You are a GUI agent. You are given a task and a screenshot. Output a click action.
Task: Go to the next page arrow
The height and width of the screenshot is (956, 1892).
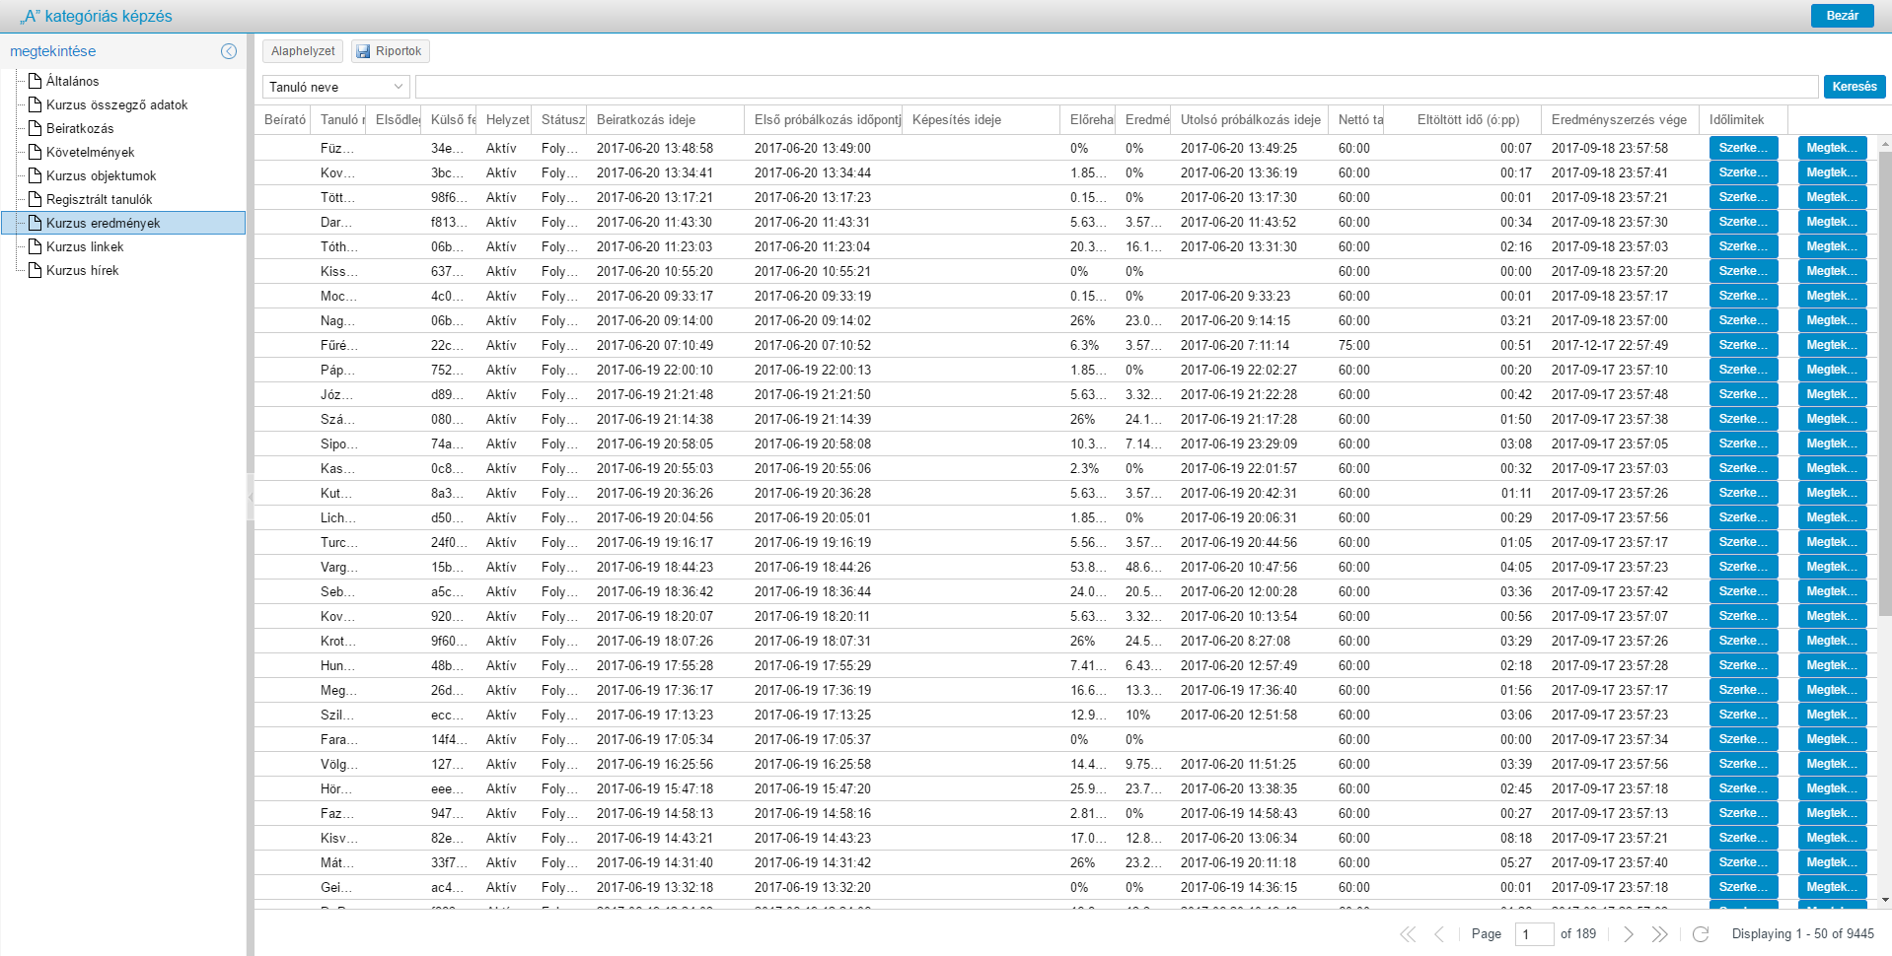tap(1629, 933)
